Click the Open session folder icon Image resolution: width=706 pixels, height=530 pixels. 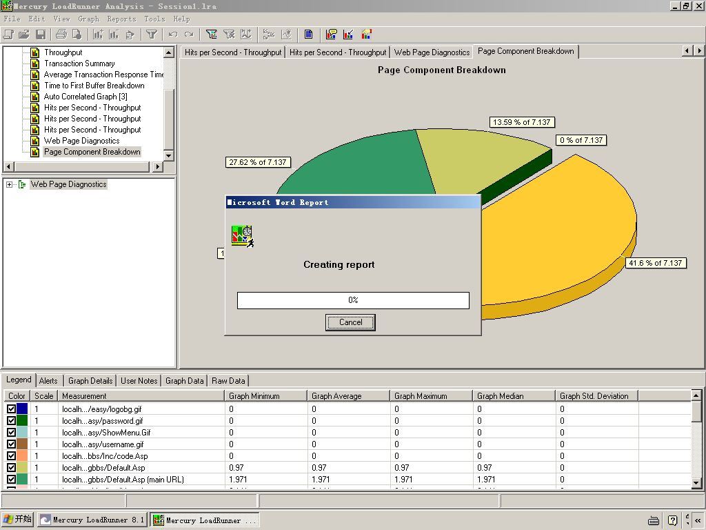[24, 35]
